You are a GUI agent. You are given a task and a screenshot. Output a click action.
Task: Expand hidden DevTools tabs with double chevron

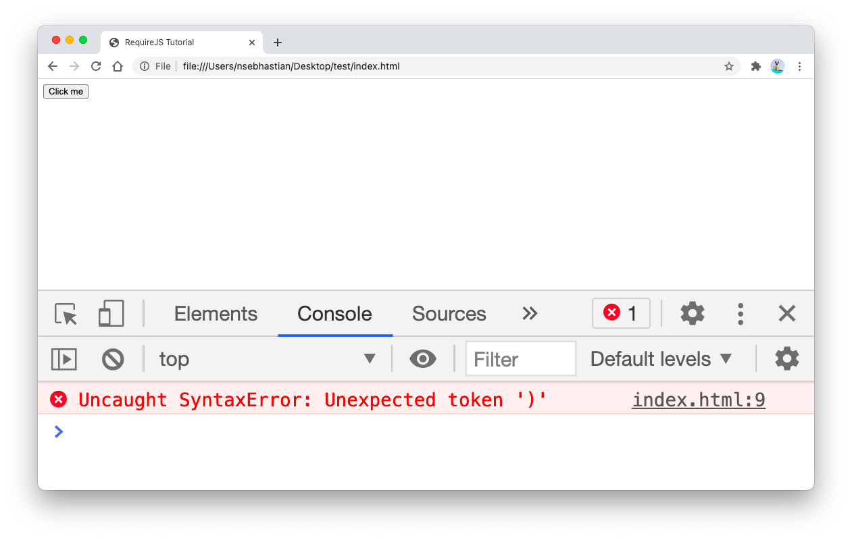[x=530, y=313]
